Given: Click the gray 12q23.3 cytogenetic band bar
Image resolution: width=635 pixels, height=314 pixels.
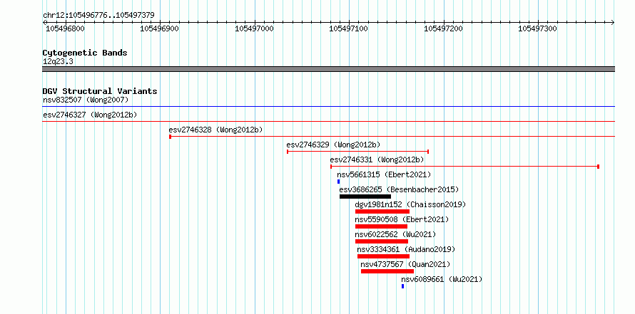Looking at the screenshot, I should (x=328, y=69).
